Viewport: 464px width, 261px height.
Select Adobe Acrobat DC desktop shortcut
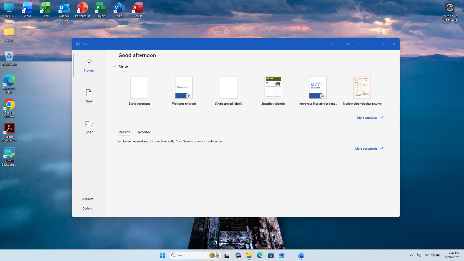click(9, 133)
